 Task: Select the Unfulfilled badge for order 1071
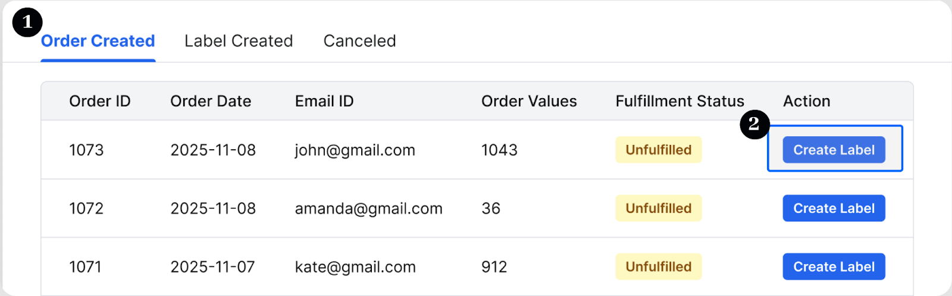658,267
